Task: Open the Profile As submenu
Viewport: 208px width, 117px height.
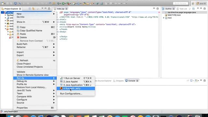Action: pyautogui.click(x=35, y=84)
